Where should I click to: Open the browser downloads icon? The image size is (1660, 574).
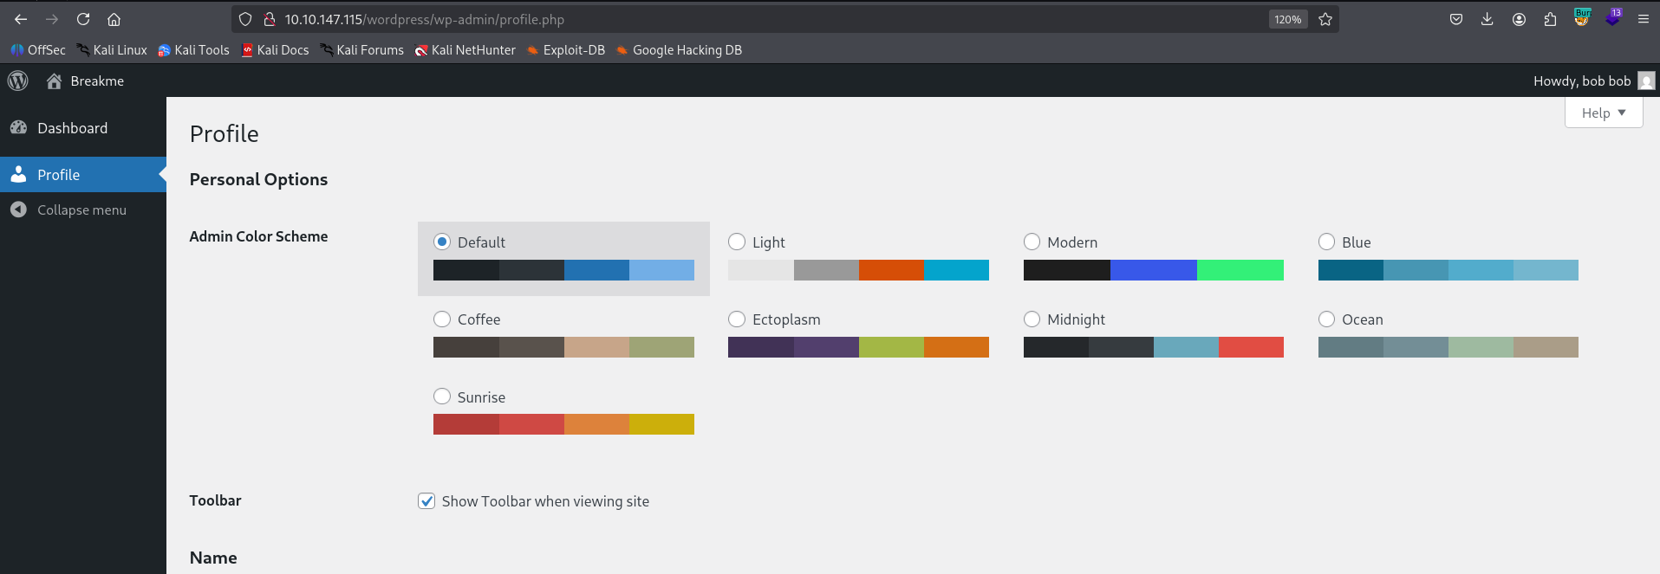click(1487, 19)
